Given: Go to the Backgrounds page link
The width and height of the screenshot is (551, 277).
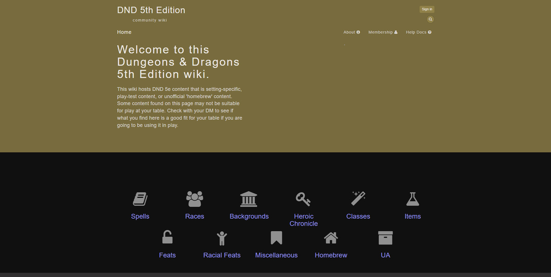Looking at the screenshot, I should [249, 216].
